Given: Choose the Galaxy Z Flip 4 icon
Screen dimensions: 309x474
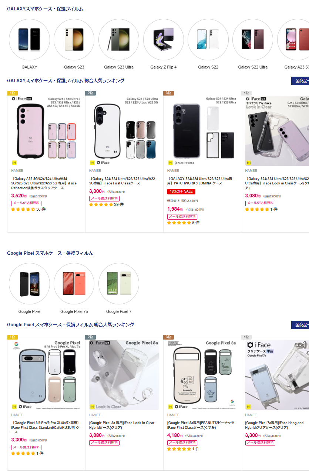Looking at the screenshot, I should pos(164,40).
